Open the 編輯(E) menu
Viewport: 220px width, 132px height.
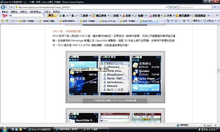coord(14,12)
